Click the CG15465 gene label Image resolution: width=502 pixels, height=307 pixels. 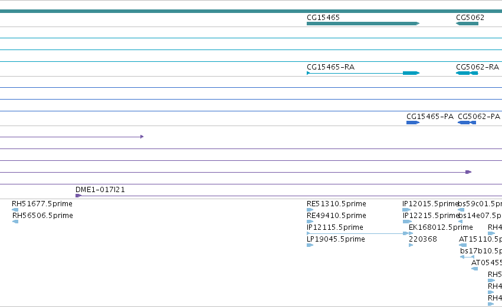pos(323,18)
